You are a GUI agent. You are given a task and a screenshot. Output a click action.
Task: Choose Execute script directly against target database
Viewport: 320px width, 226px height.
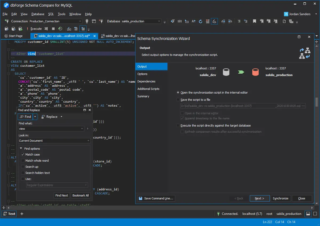coord(178,125)
